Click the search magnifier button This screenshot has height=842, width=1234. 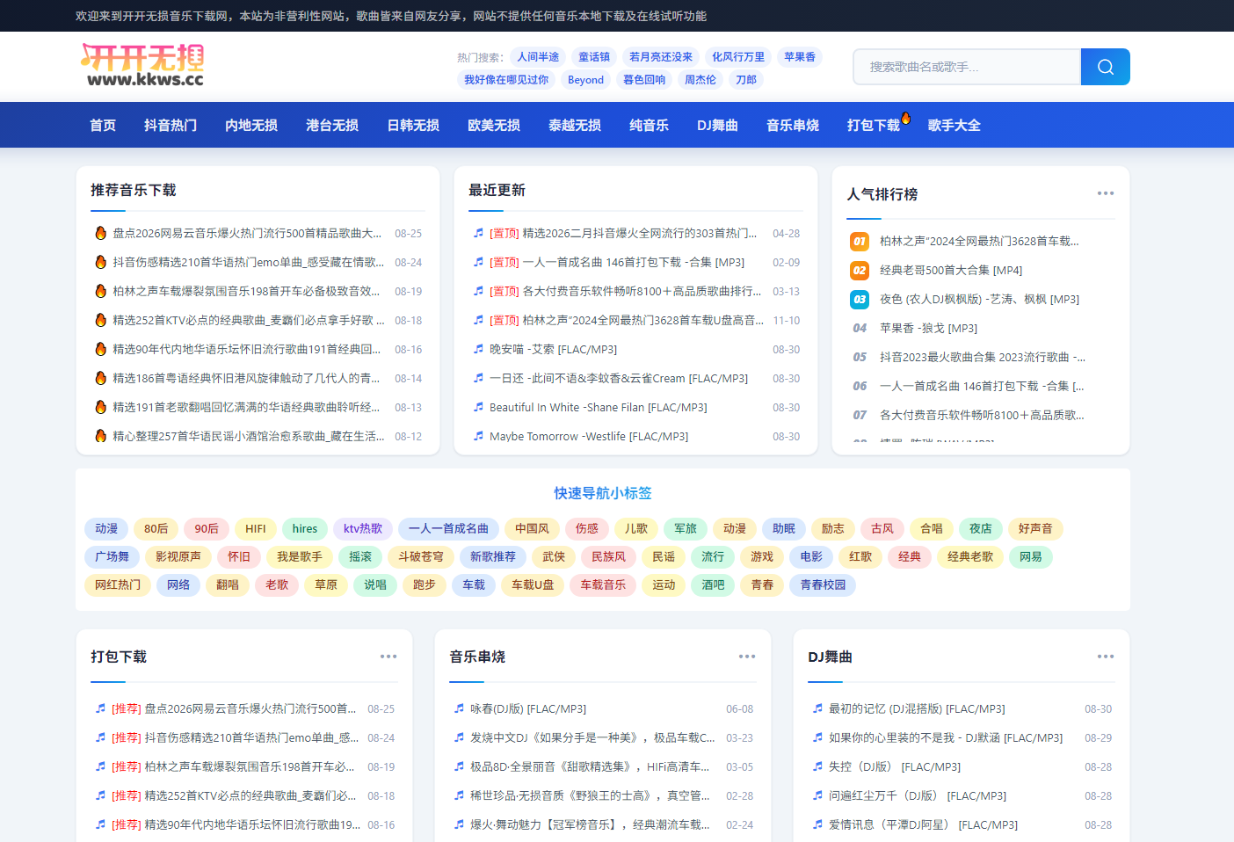click(1105, 67)
